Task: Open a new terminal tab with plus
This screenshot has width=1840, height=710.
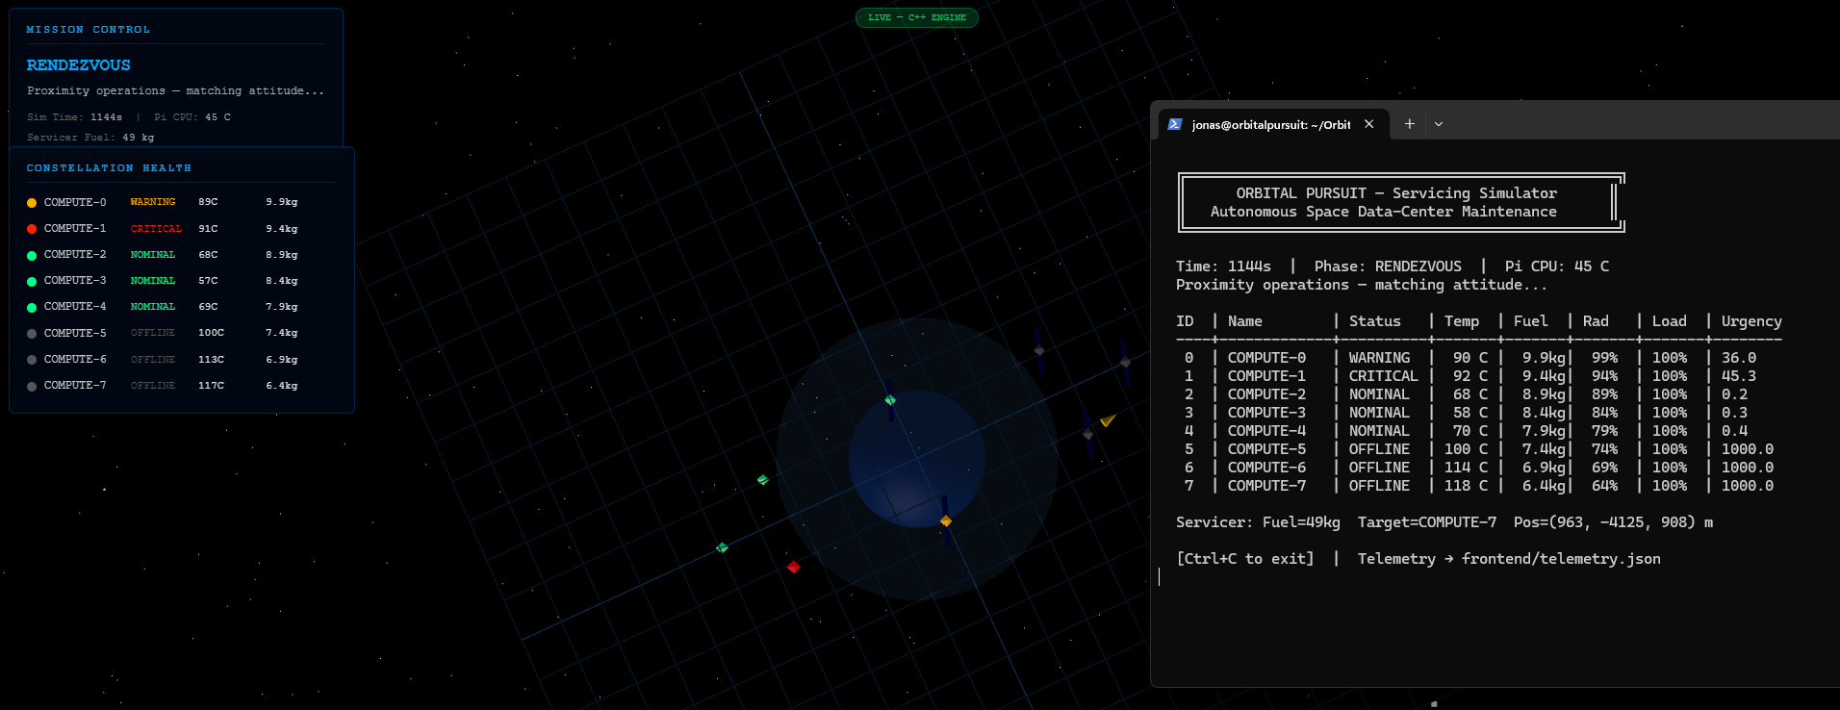Action: 1409,124
